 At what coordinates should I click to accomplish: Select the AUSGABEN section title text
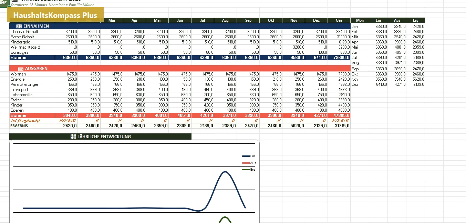point(36,69)
